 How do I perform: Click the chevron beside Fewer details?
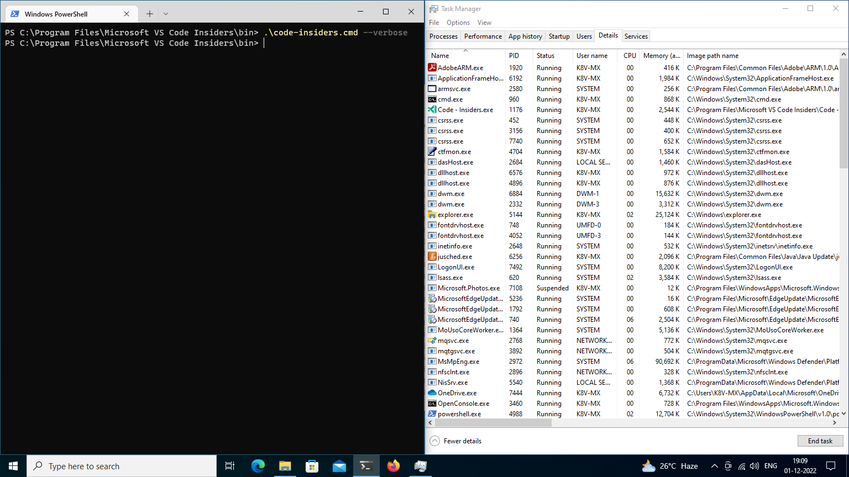pyautogui.click(x=434, y=441)
